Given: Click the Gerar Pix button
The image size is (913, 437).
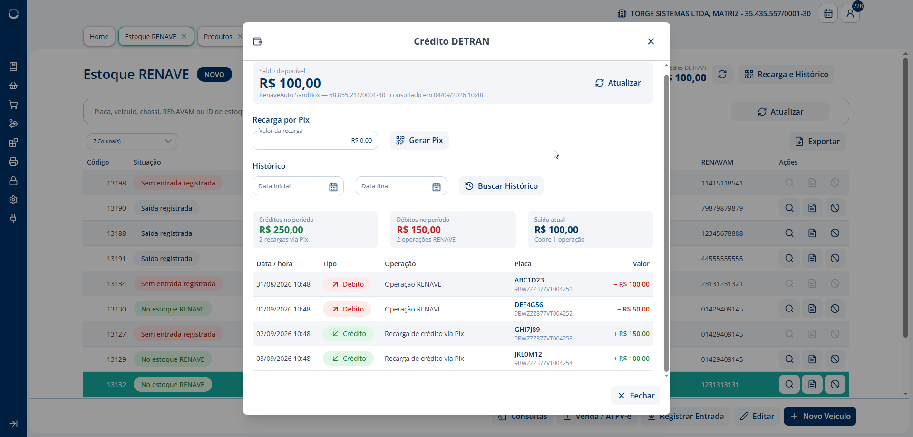Looking at the screenshot, I should pyautogui.click(x=419, y=140).
